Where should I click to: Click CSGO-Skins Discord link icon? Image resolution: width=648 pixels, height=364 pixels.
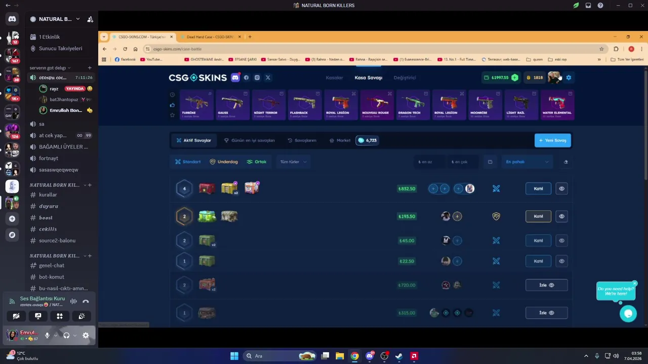(235, 77)
